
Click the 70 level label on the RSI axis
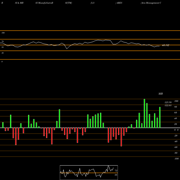(x=3, y=41)
